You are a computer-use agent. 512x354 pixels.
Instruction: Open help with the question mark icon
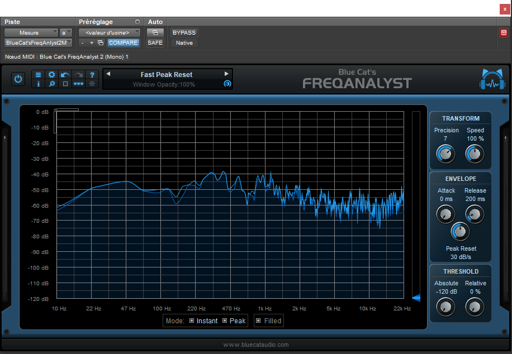(92, 75)
